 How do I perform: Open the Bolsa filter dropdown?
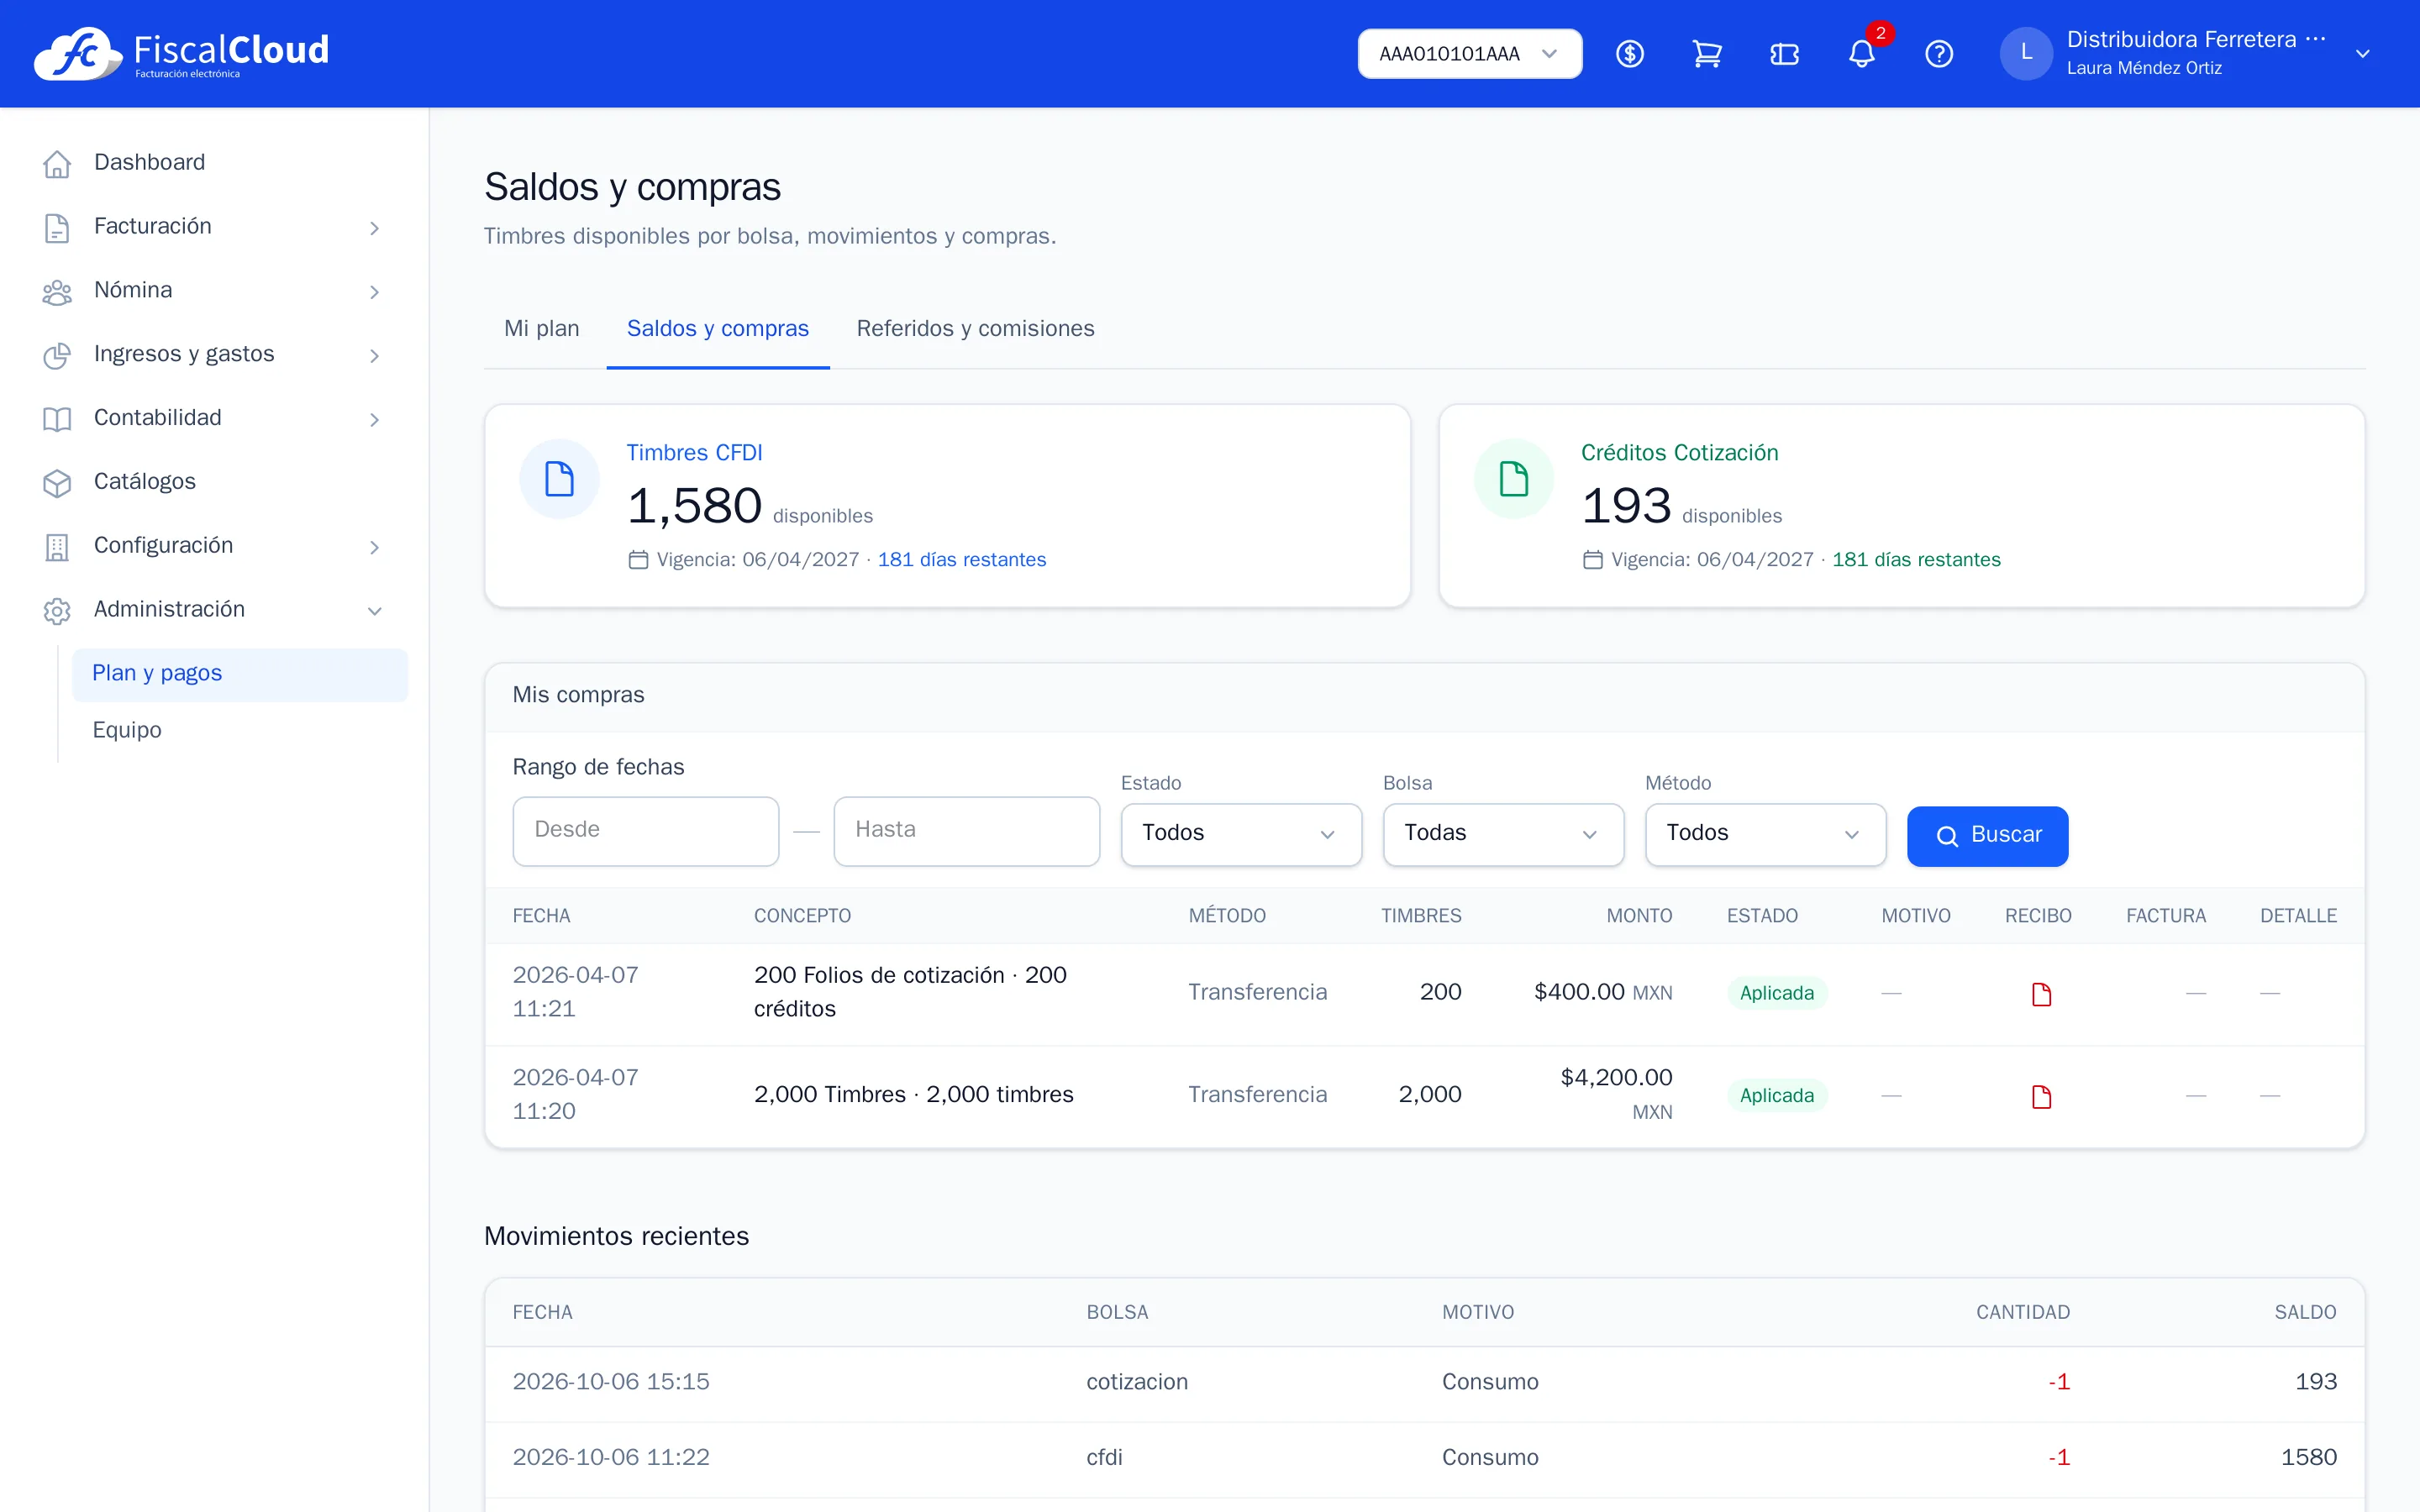pyautogui.click(x=1502, y=834)
